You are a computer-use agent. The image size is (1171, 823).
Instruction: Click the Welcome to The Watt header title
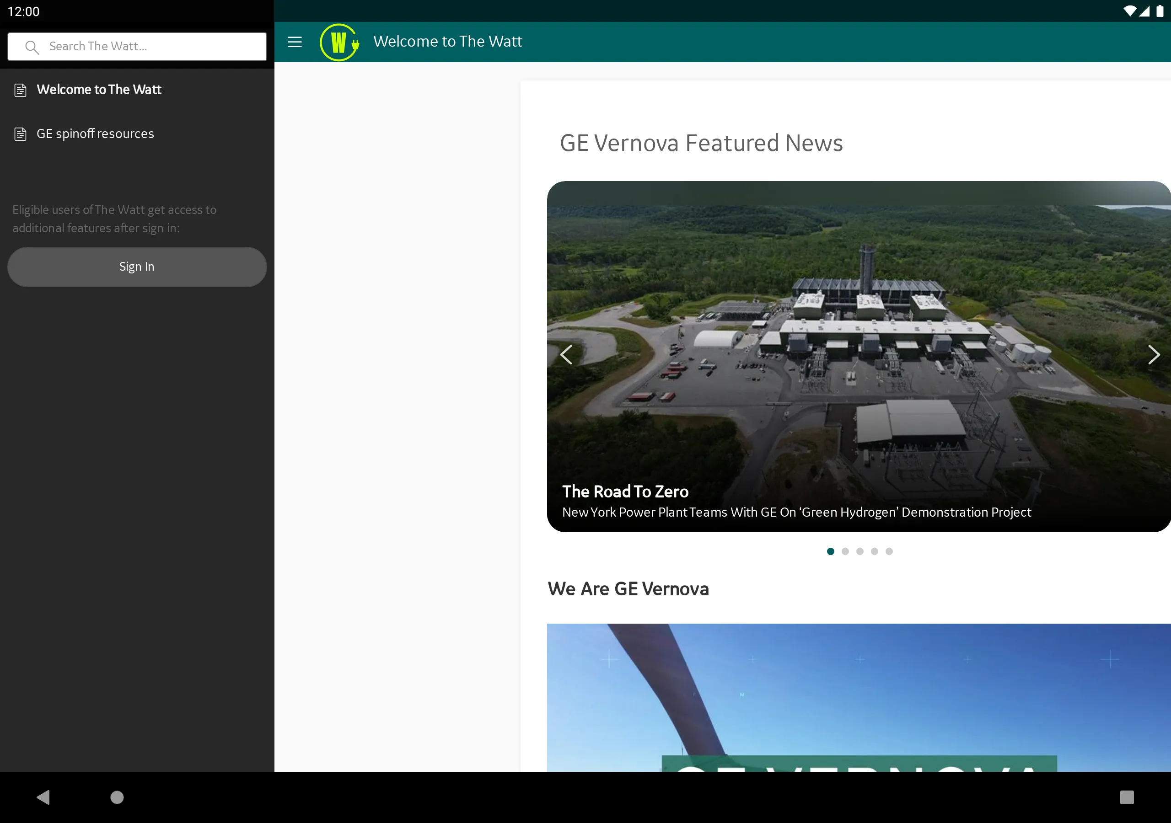[x=448, y=42]
